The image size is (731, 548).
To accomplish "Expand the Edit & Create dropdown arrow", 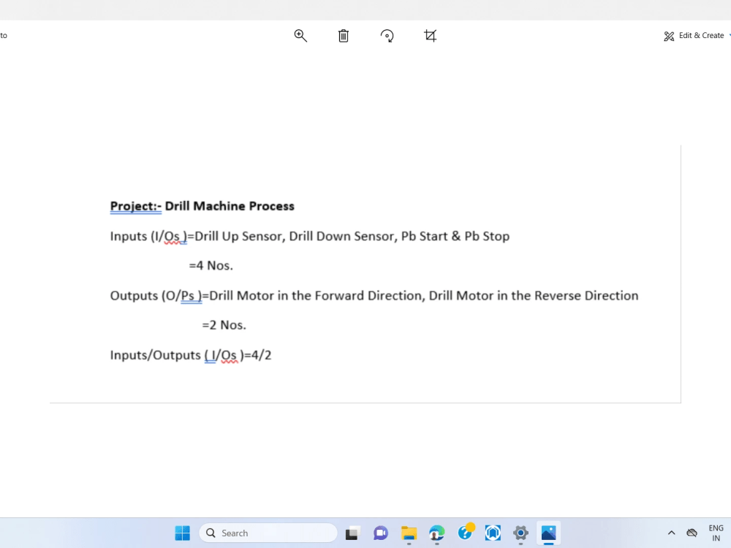I will click(729, 35).
